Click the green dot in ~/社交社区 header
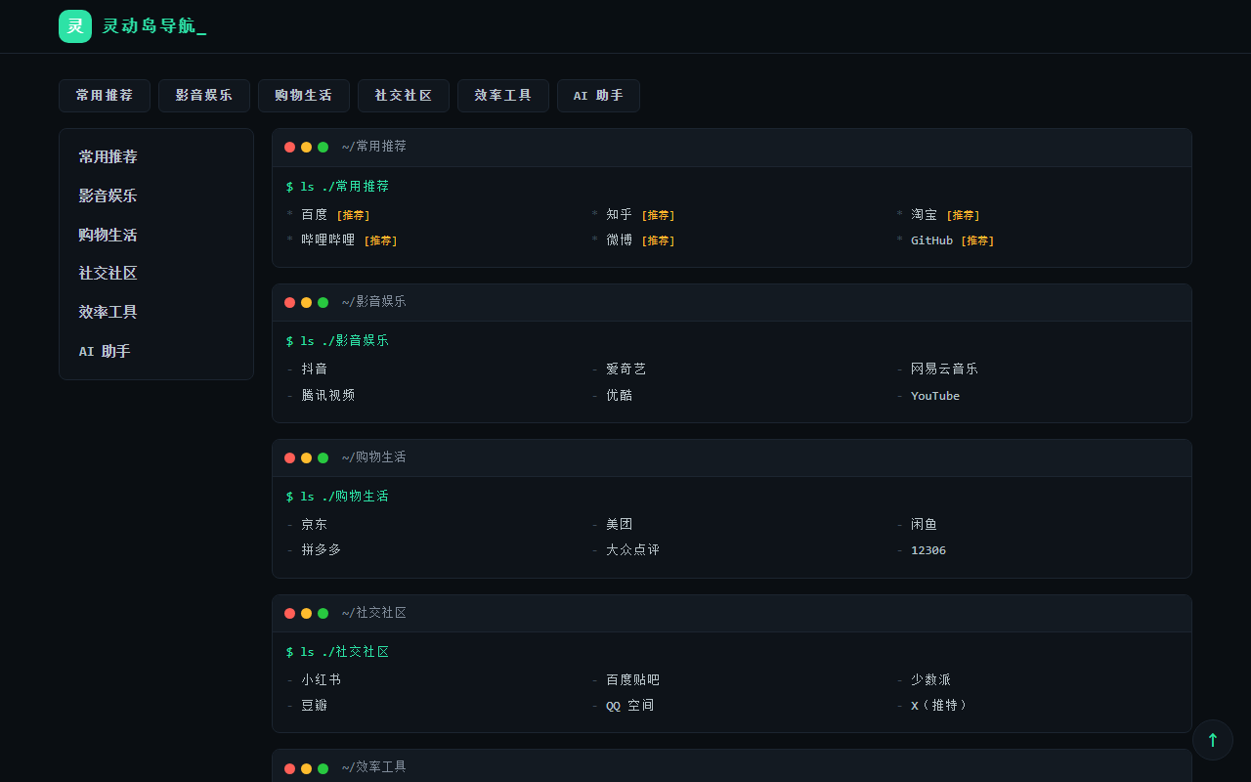 pyautogui.click(x=323, y=613)
